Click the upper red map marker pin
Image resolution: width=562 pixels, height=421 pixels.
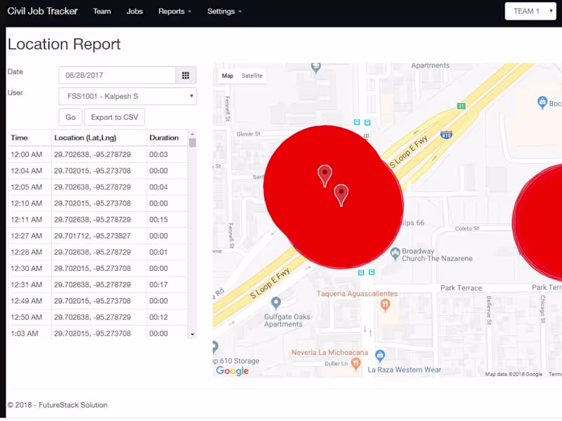click(x=325, y=171)
